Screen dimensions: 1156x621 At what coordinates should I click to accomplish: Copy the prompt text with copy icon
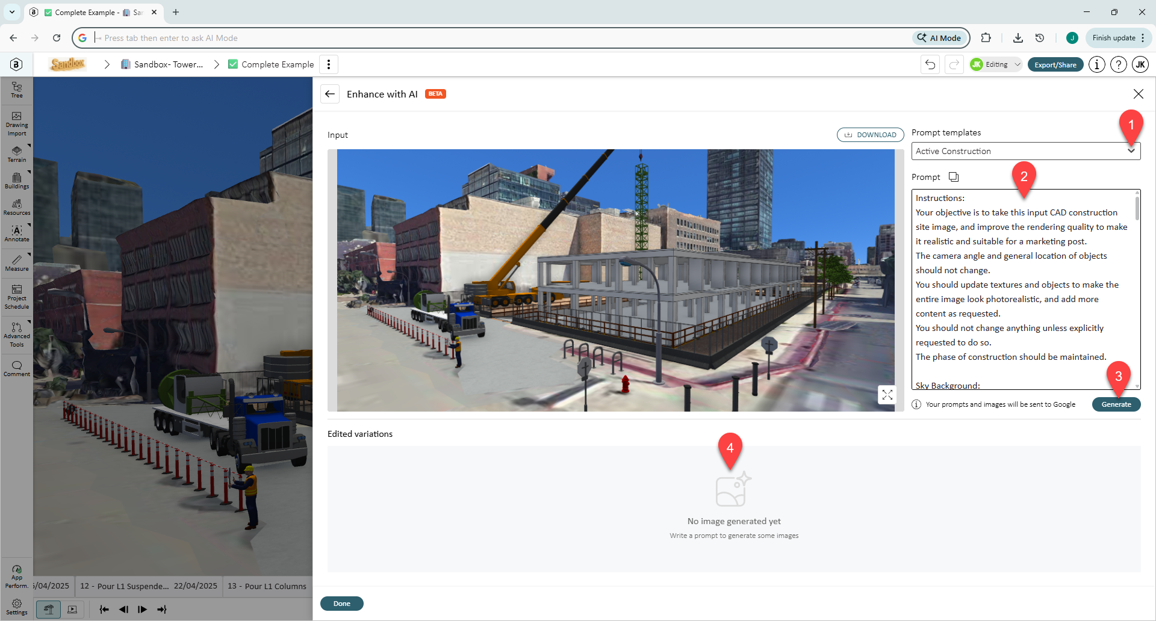click(954, 177)
